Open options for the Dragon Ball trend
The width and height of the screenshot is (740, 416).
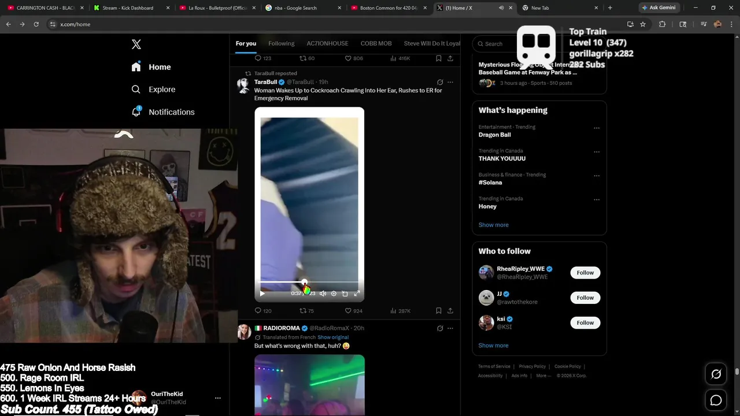tap(597, 128)
